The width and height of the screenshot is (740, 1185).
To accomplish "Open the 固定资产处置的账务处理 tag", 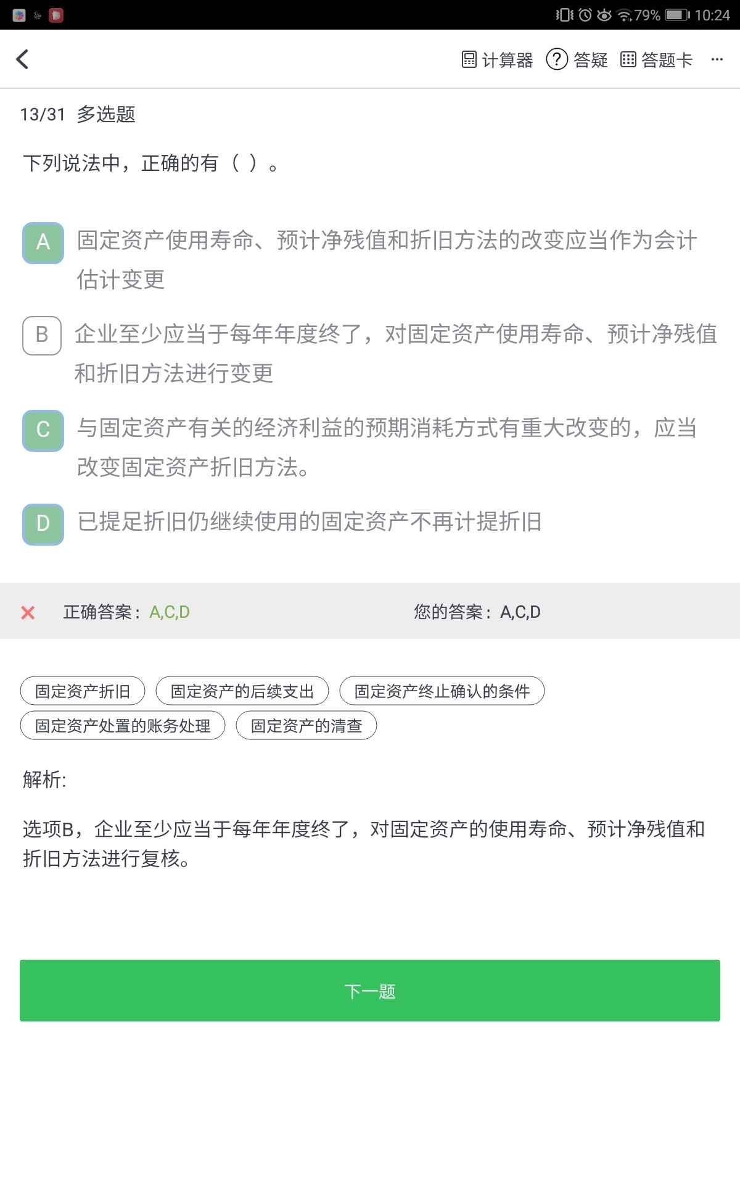I will (123, 726).
